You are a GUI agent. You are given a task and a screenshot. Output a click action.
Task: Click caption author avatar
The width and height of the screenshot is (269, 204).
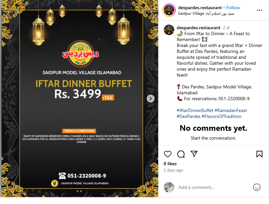tap(169, 30)
